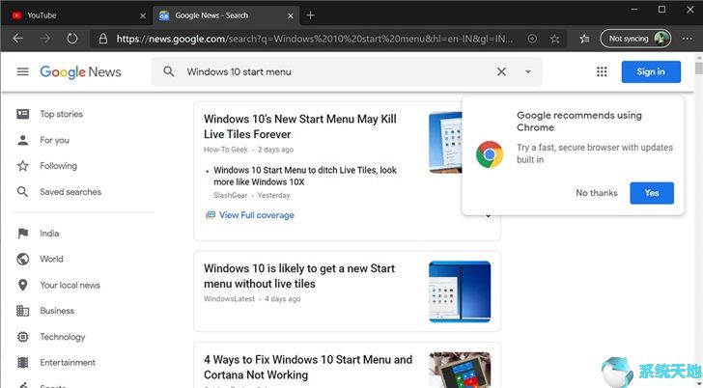This screenshot has height=388, width=703.
Task: Click the How-To Geek source label
Action: (226, 150)
